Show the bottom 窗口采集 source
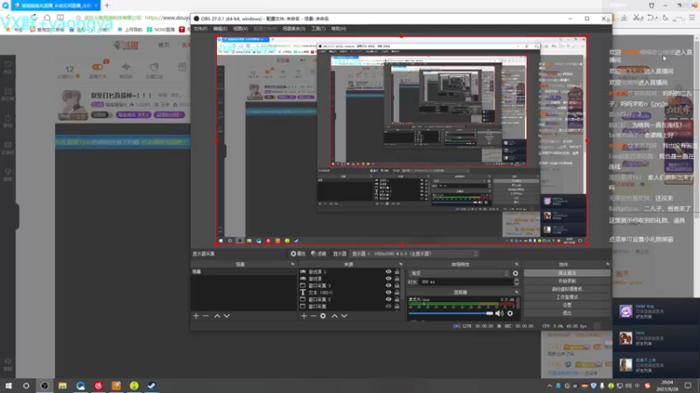This screenshot has width=700, height=393. coord(388,307)
